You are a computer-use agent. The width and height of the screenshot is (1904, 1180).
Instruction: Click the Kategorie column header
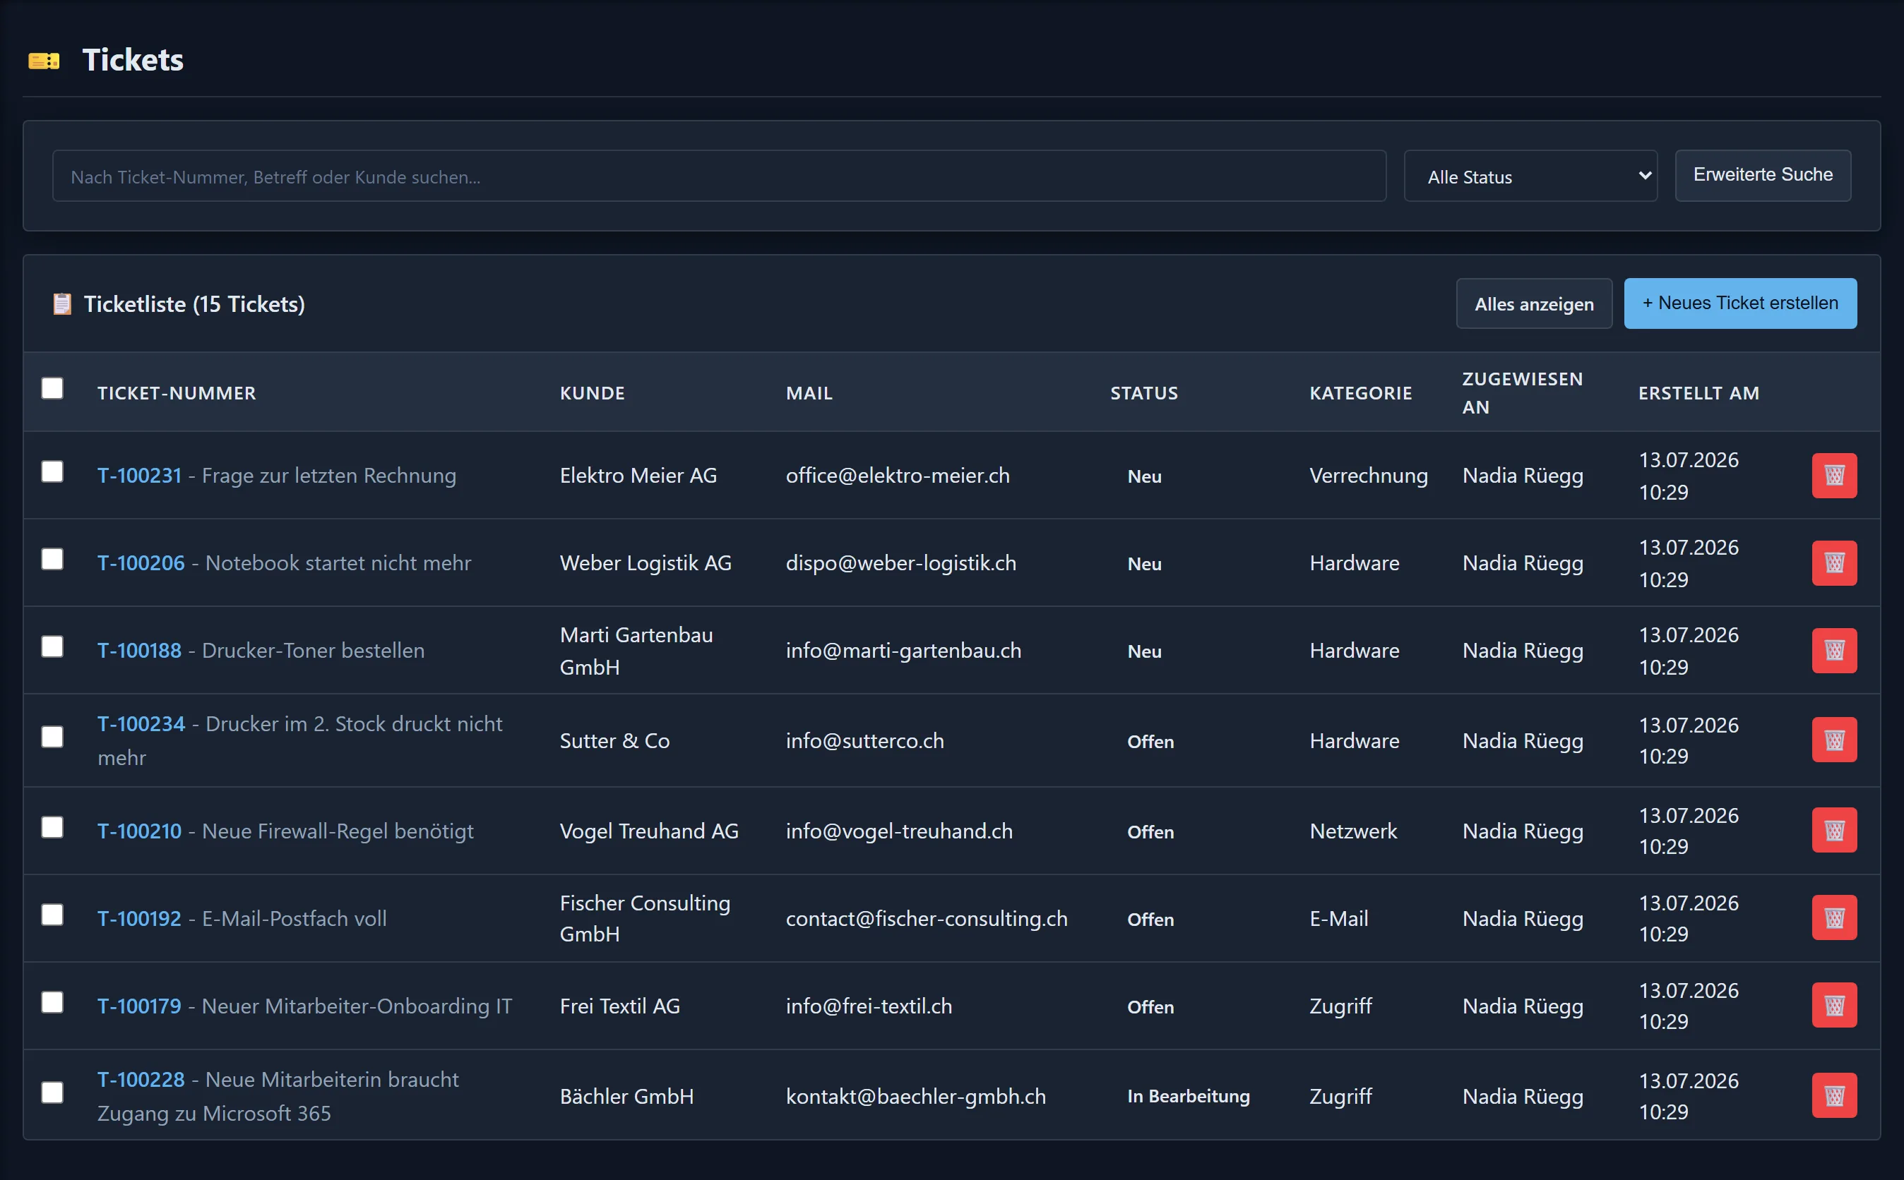(1360, 393)
